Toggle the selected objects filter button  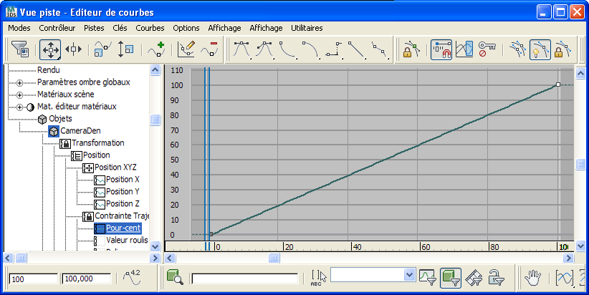pos(451,278)
